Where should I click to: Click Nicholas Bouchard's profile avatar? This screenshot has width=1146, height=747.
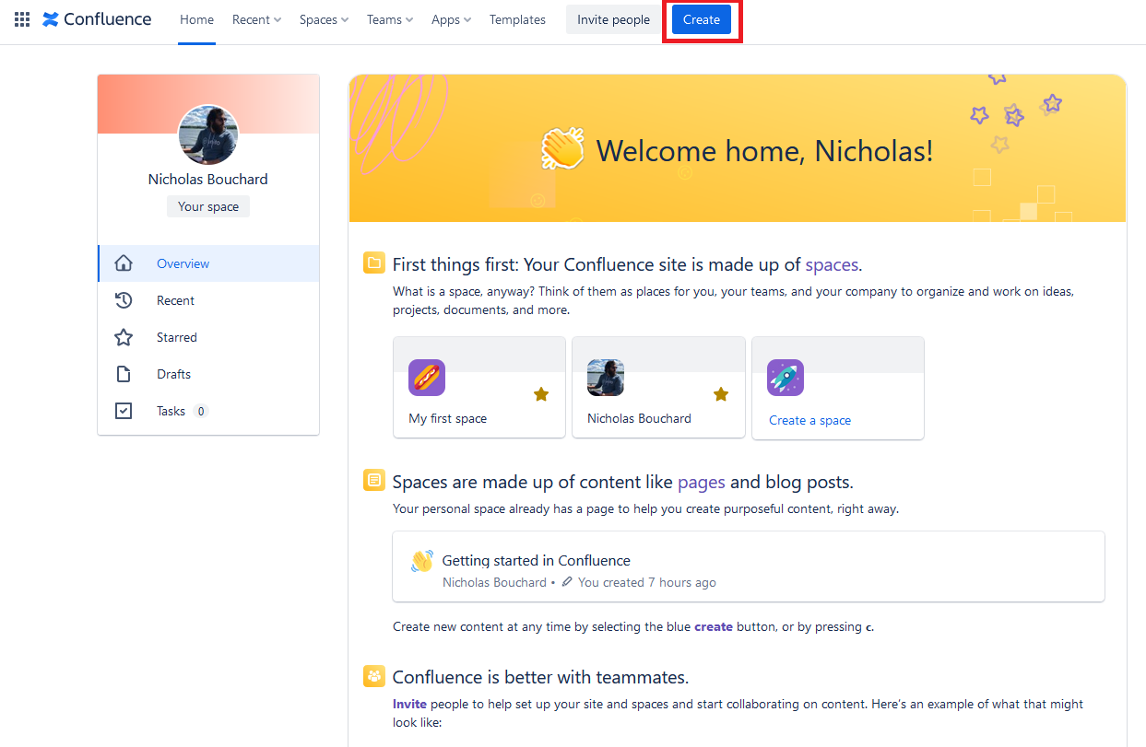coord(208,134)
